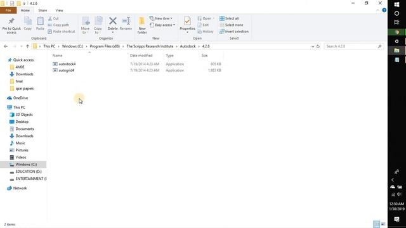This screenshot has width=406, height=228.
Task: Refresh the current folder
Action: [x=318, y=46]
